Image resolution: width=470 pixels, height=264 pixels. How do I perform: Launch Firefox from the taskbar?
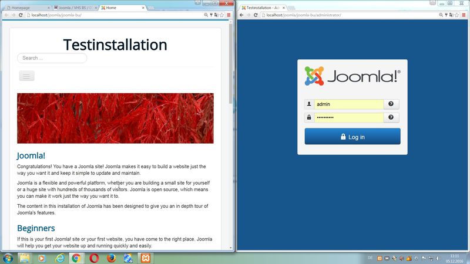(x=111, y=258)
